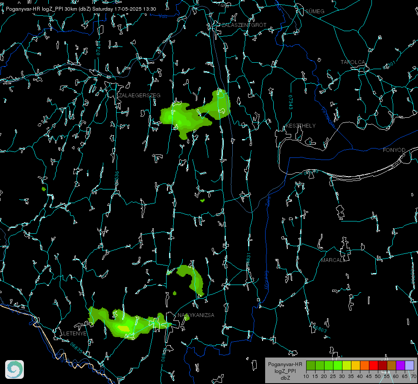418x384 pixels.
Task: Click the blue Somogy county label
Action: pos(266,281)
